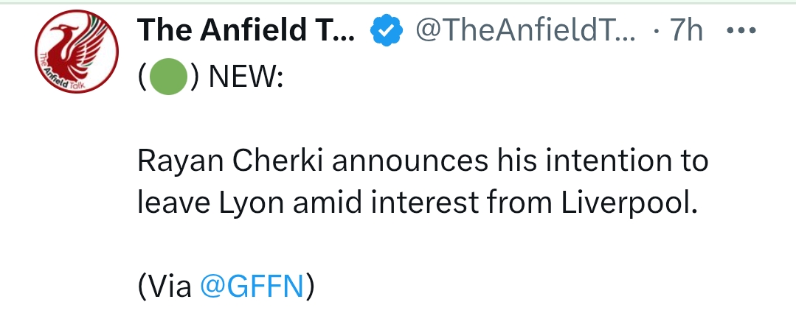The width and height of the screenshot is (796, 330).
Task: Click the @TheAnfieldT... handle
Action: (525, 30)
